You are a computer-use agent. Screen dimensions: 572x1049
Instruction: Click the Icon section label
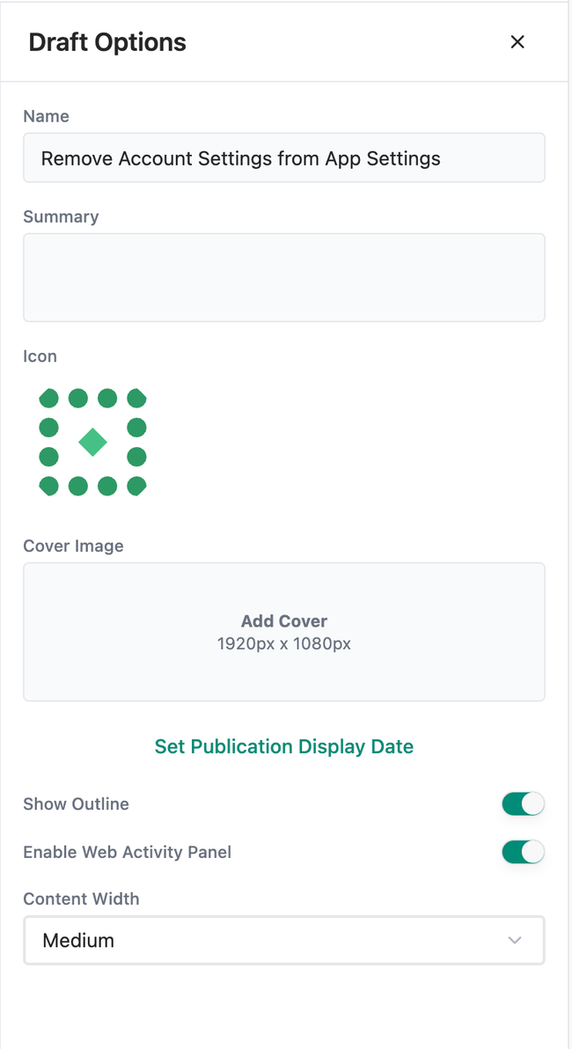[40, 356]
